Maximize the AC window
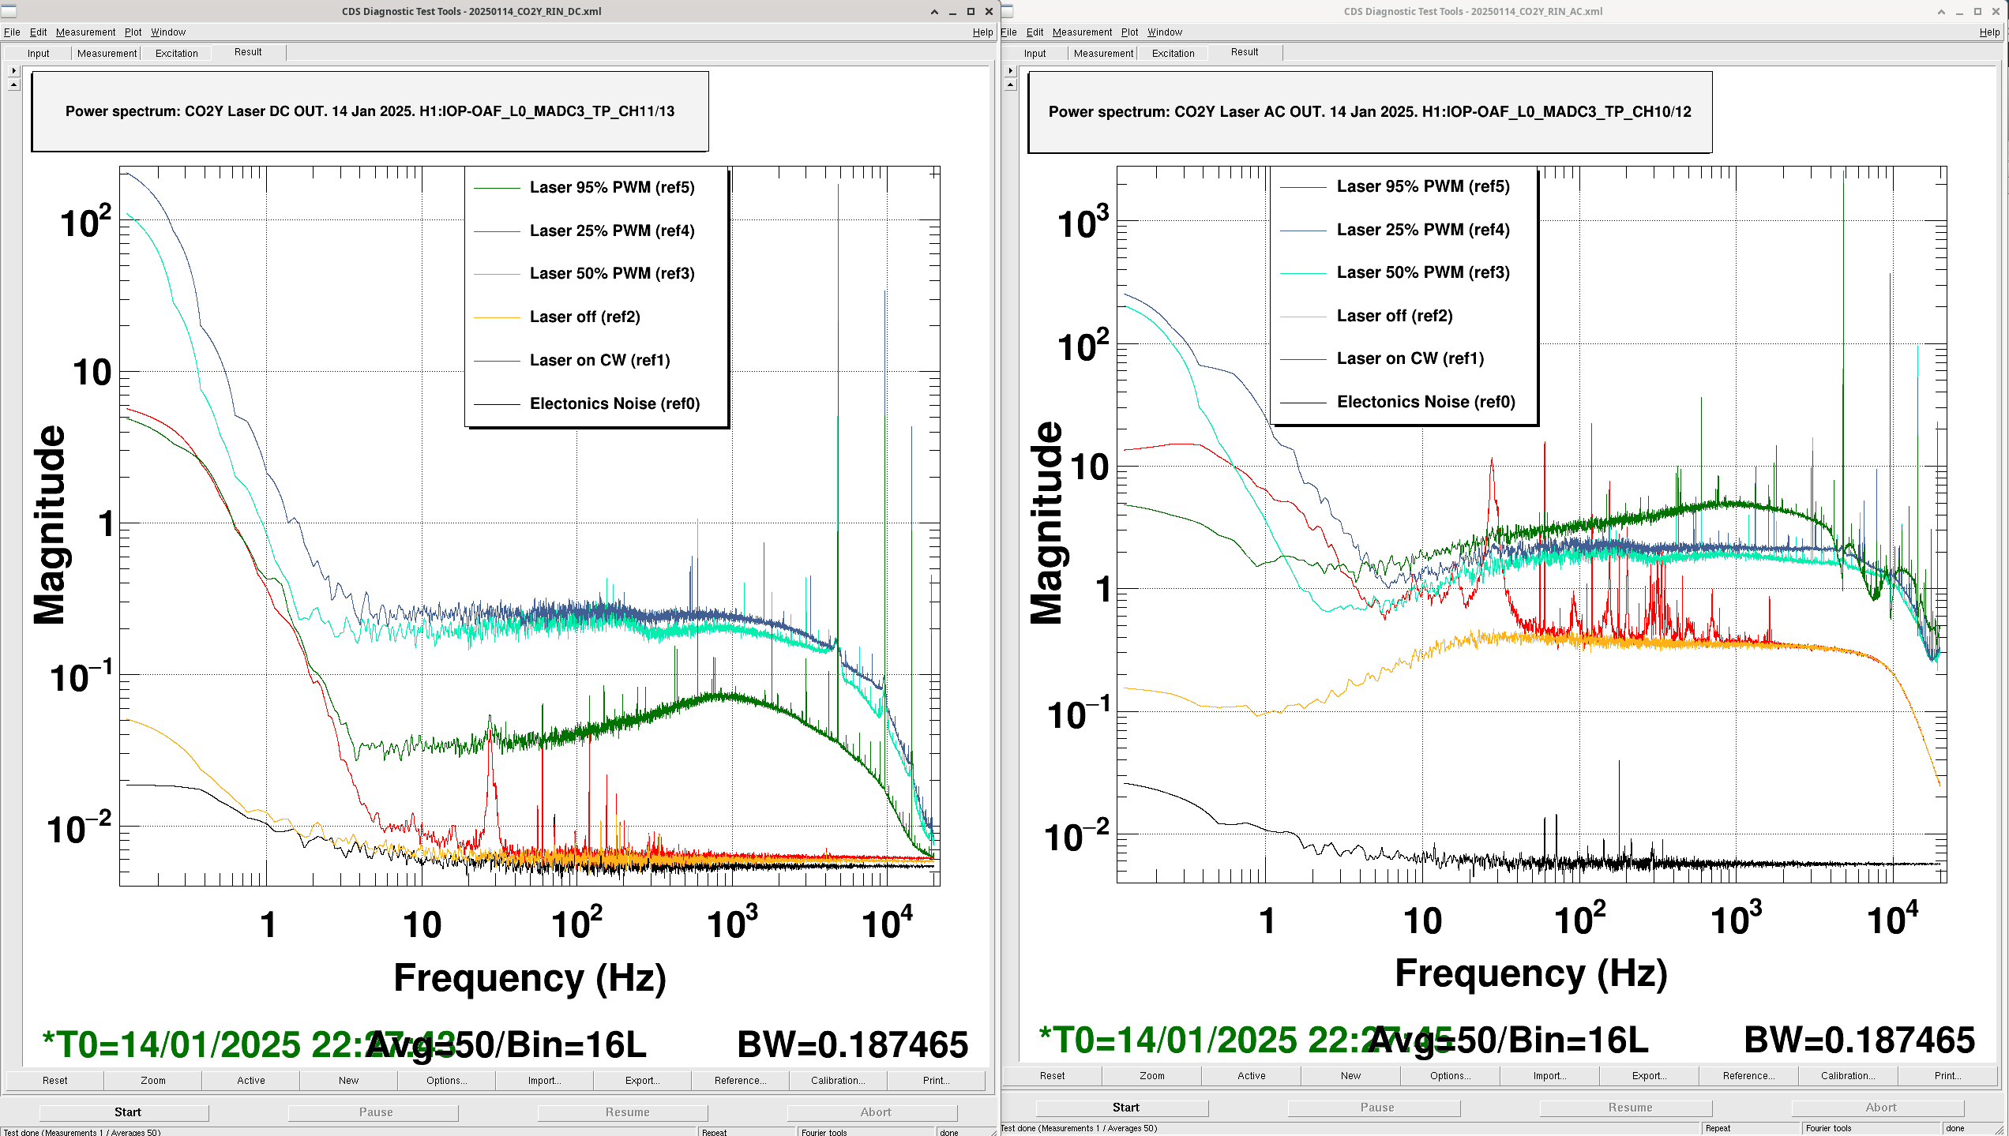Viewport: 2009px width, 1136px height. [1977, 12]
